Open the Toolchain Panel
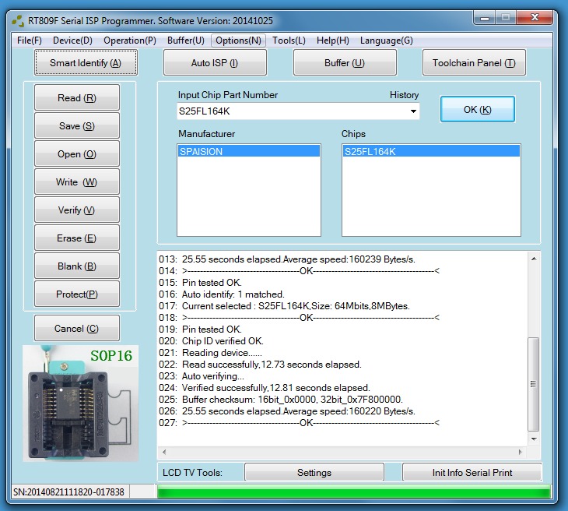The height and width of the screenshot is (511, 568). click(x=474, y=63)
